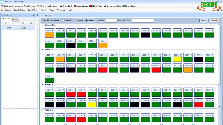Focus the Booking Code field
Image resolution: width=223 pixels, height=125 pixels.
tap(143, 21)
